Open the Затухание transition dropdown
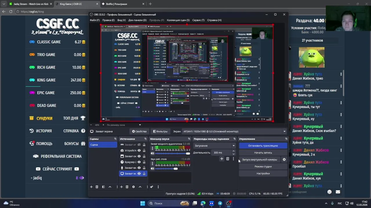Viewport: 371px width, 208px height. pyautogui.click(x=214, y=146)
